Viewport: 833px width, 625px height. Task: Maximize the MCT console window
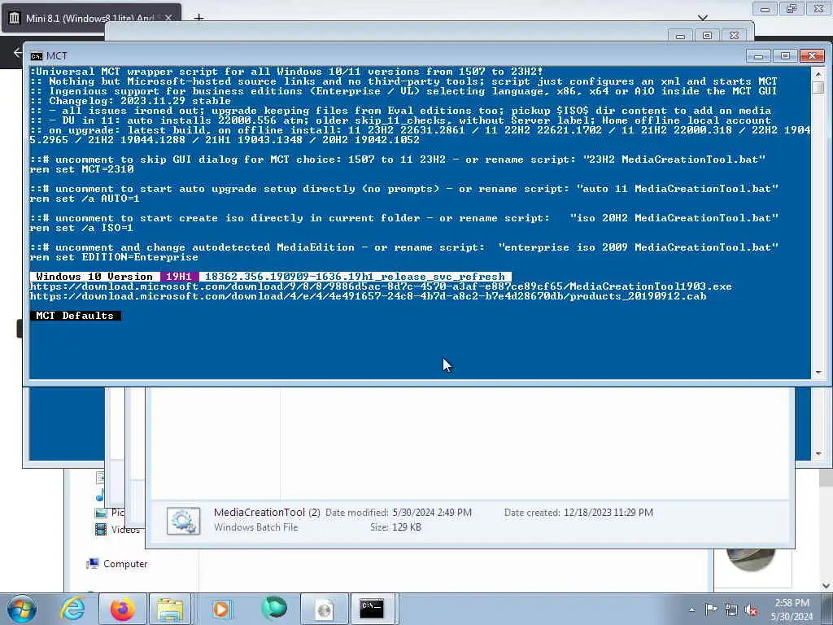[785, 55]
